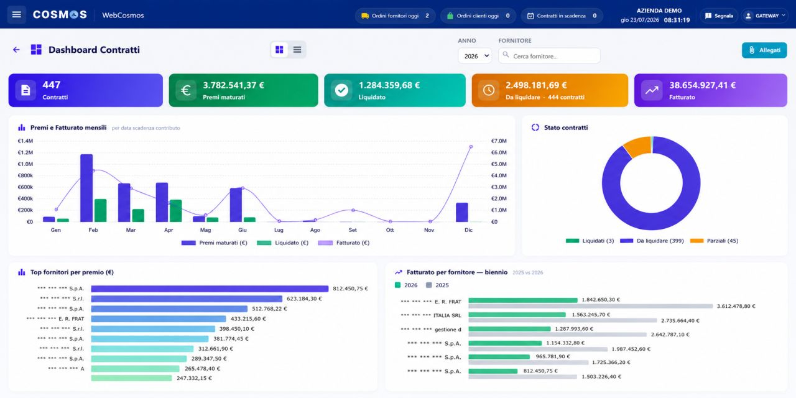Switch to grid view layout
The image size is (796, 398).
pos(279,50)
